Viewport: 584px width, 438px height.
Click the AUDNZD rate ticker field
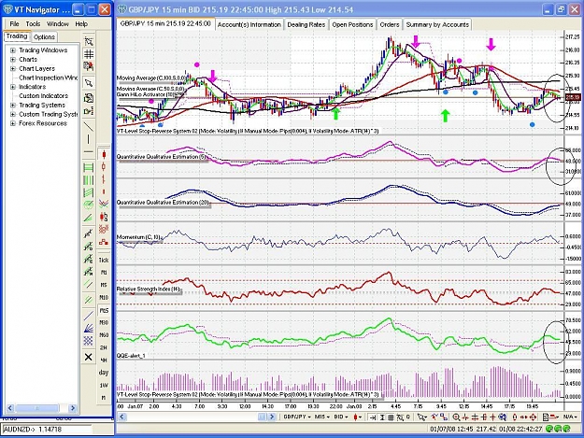click(47, 430)
